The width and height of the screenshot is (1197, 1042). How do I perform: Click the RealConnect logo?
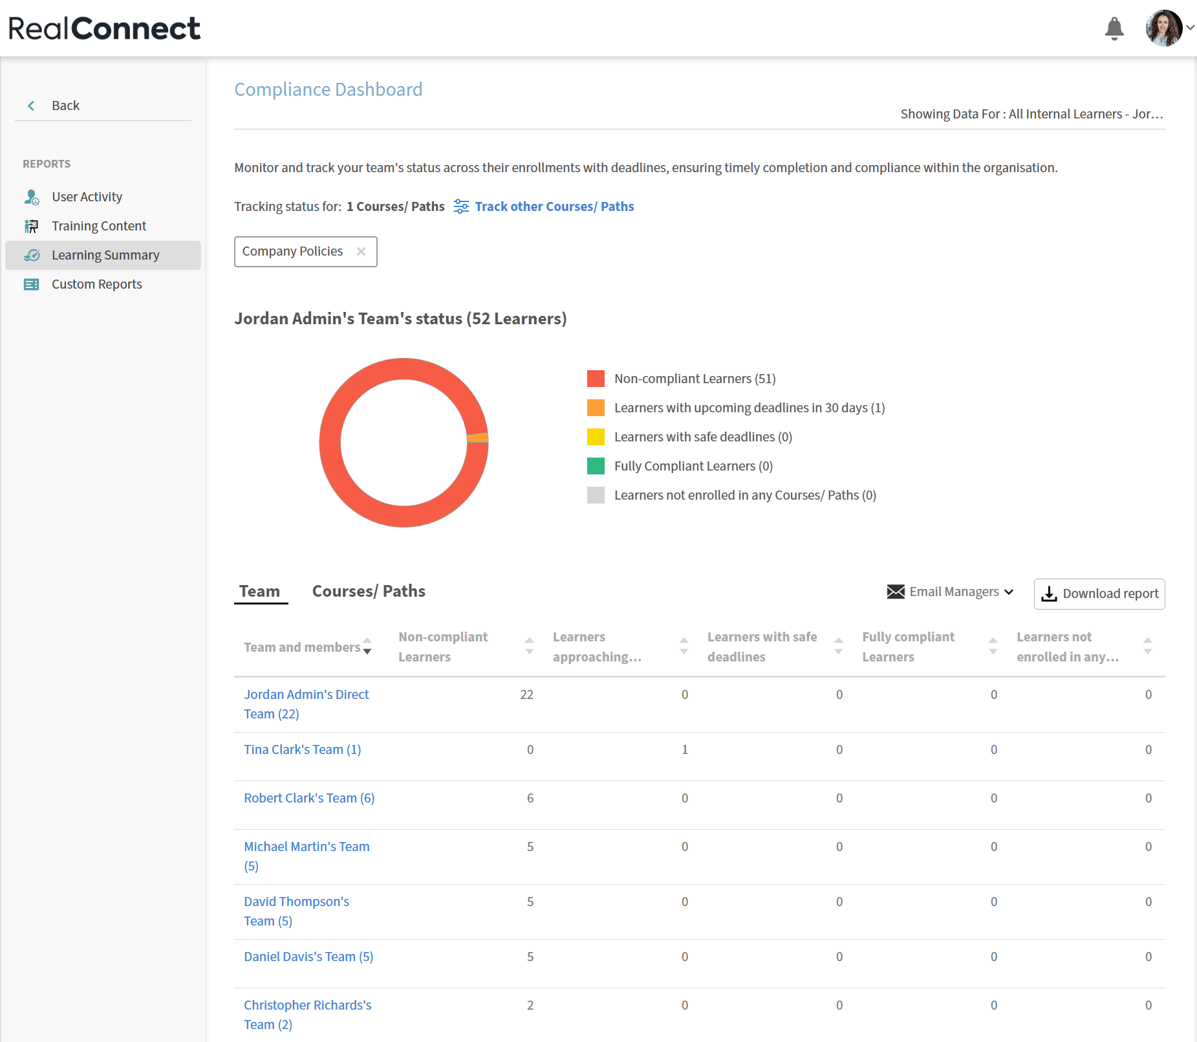104,28
